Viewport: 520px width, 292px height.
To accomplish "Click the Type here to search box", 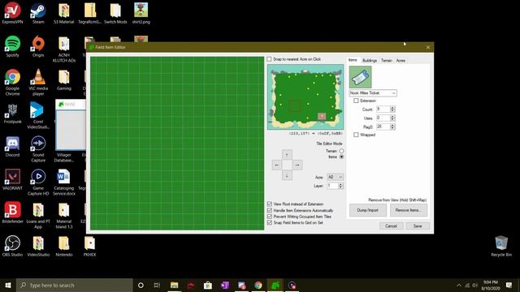I will tap(75, 285).
